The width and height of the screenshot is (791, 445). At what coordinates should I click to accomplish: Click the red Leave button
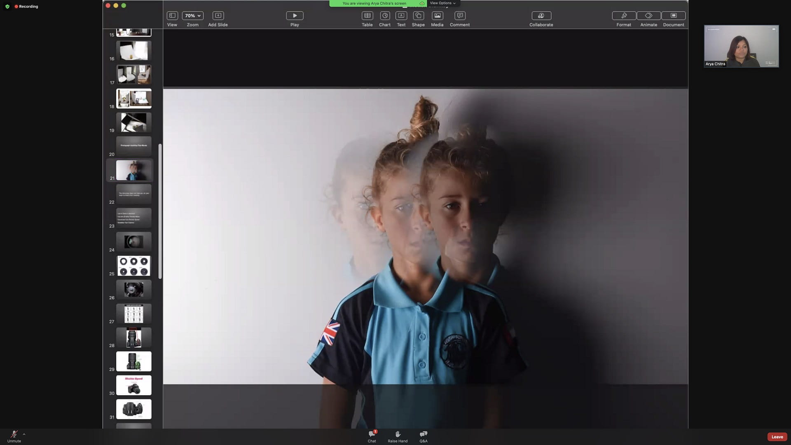pos(777,437)
